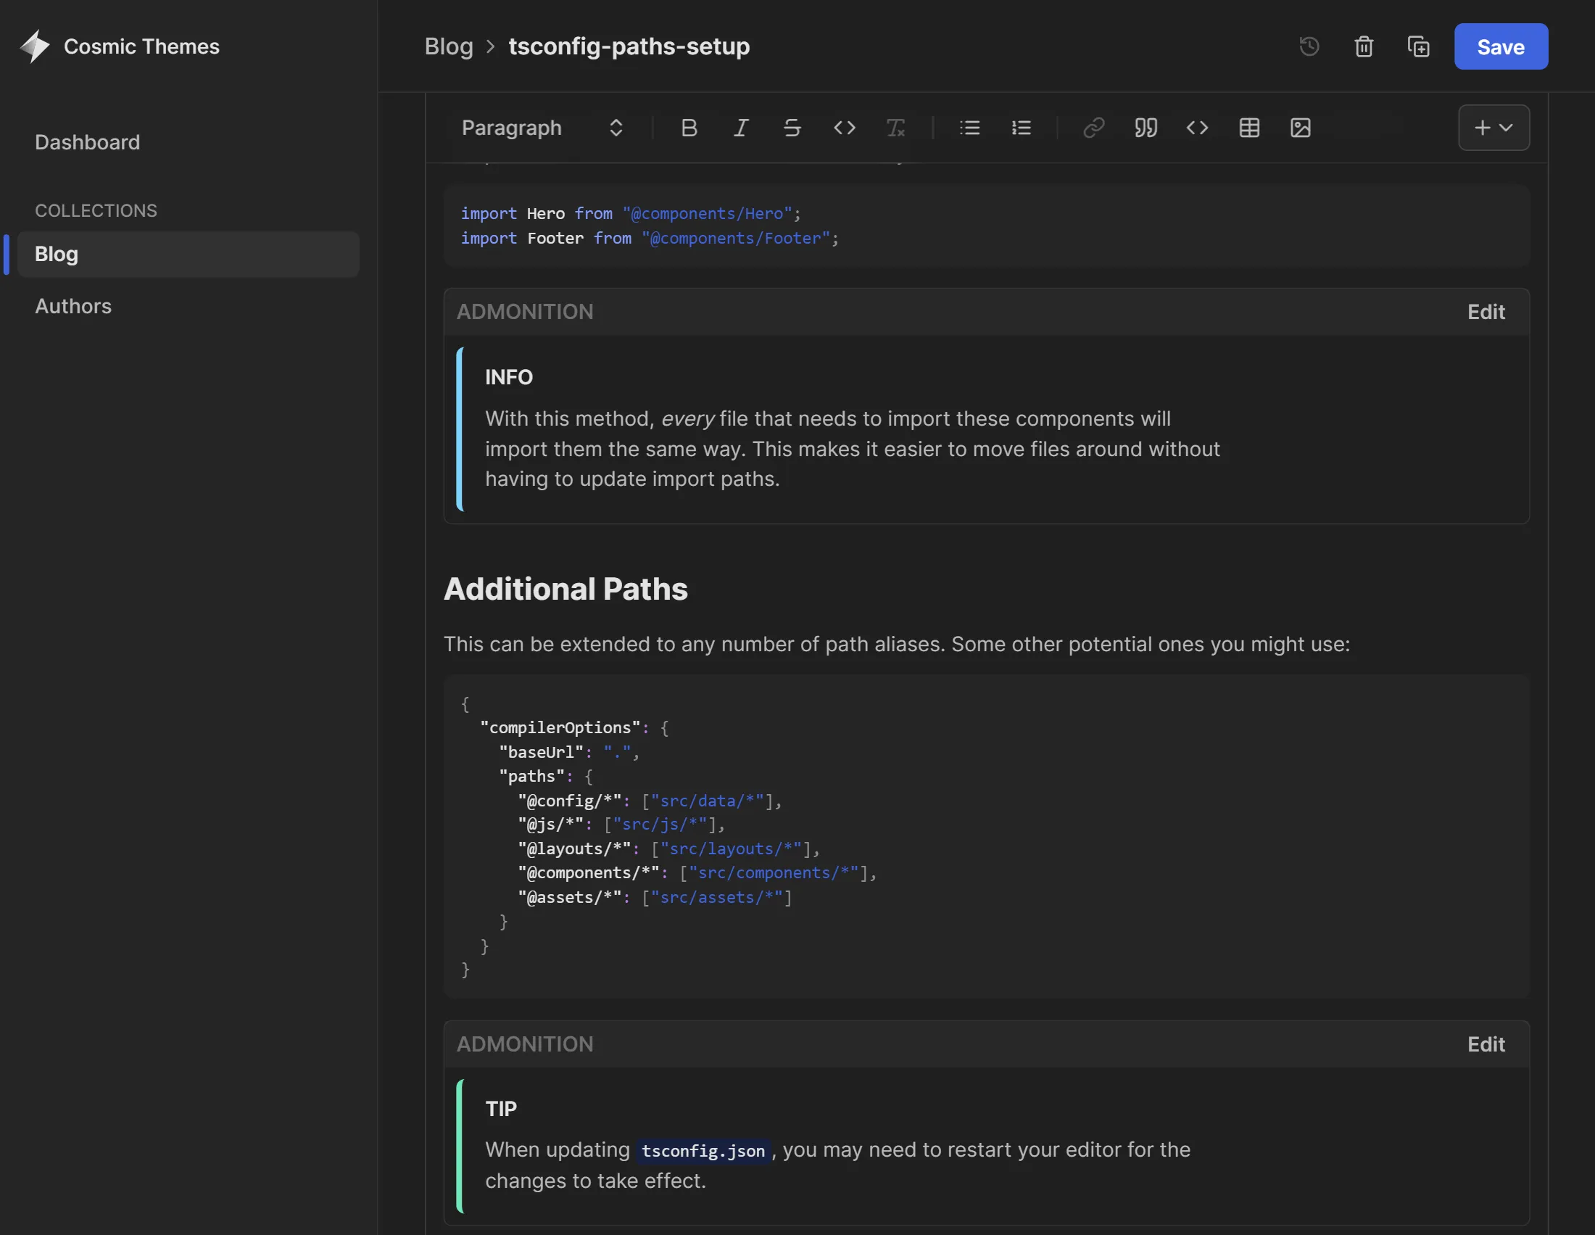The image size is (1595, 1235).
Task: Open the Paragraph style dropdown
Action: click(x=542, y=128)
